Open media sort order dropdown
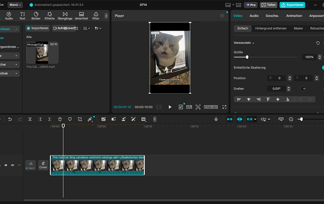This screenshot has width=324, height=204. coord(87,28)
